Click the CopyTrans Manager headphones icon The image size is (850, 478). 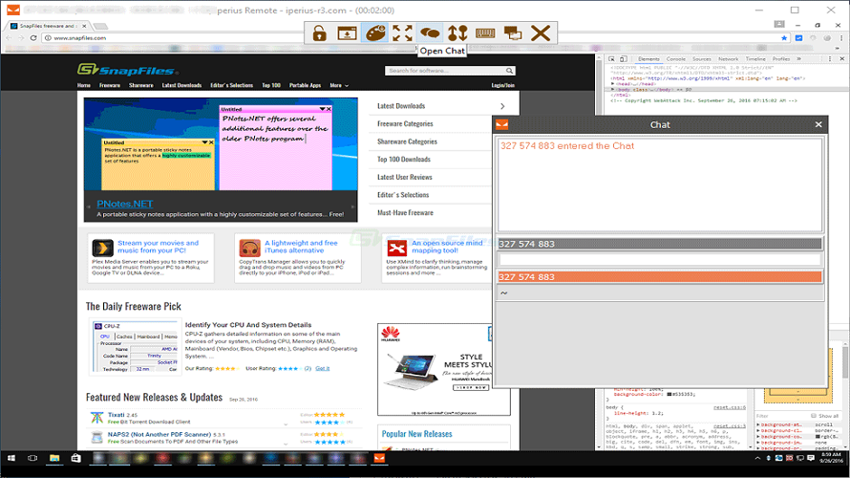(x=249, y=248)
